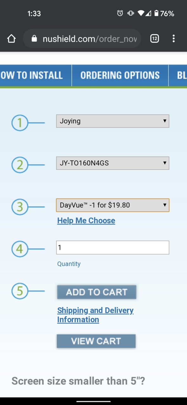
Task: Open Chrome's three-dot overflow menu
Action: pyautogui.click(x=173, y=39)
